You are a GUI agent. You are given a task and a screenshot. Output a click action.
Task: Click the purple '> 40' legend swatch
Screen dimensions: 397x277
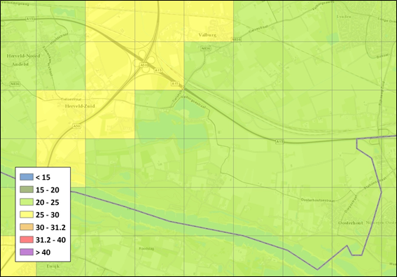pos(27,252)
